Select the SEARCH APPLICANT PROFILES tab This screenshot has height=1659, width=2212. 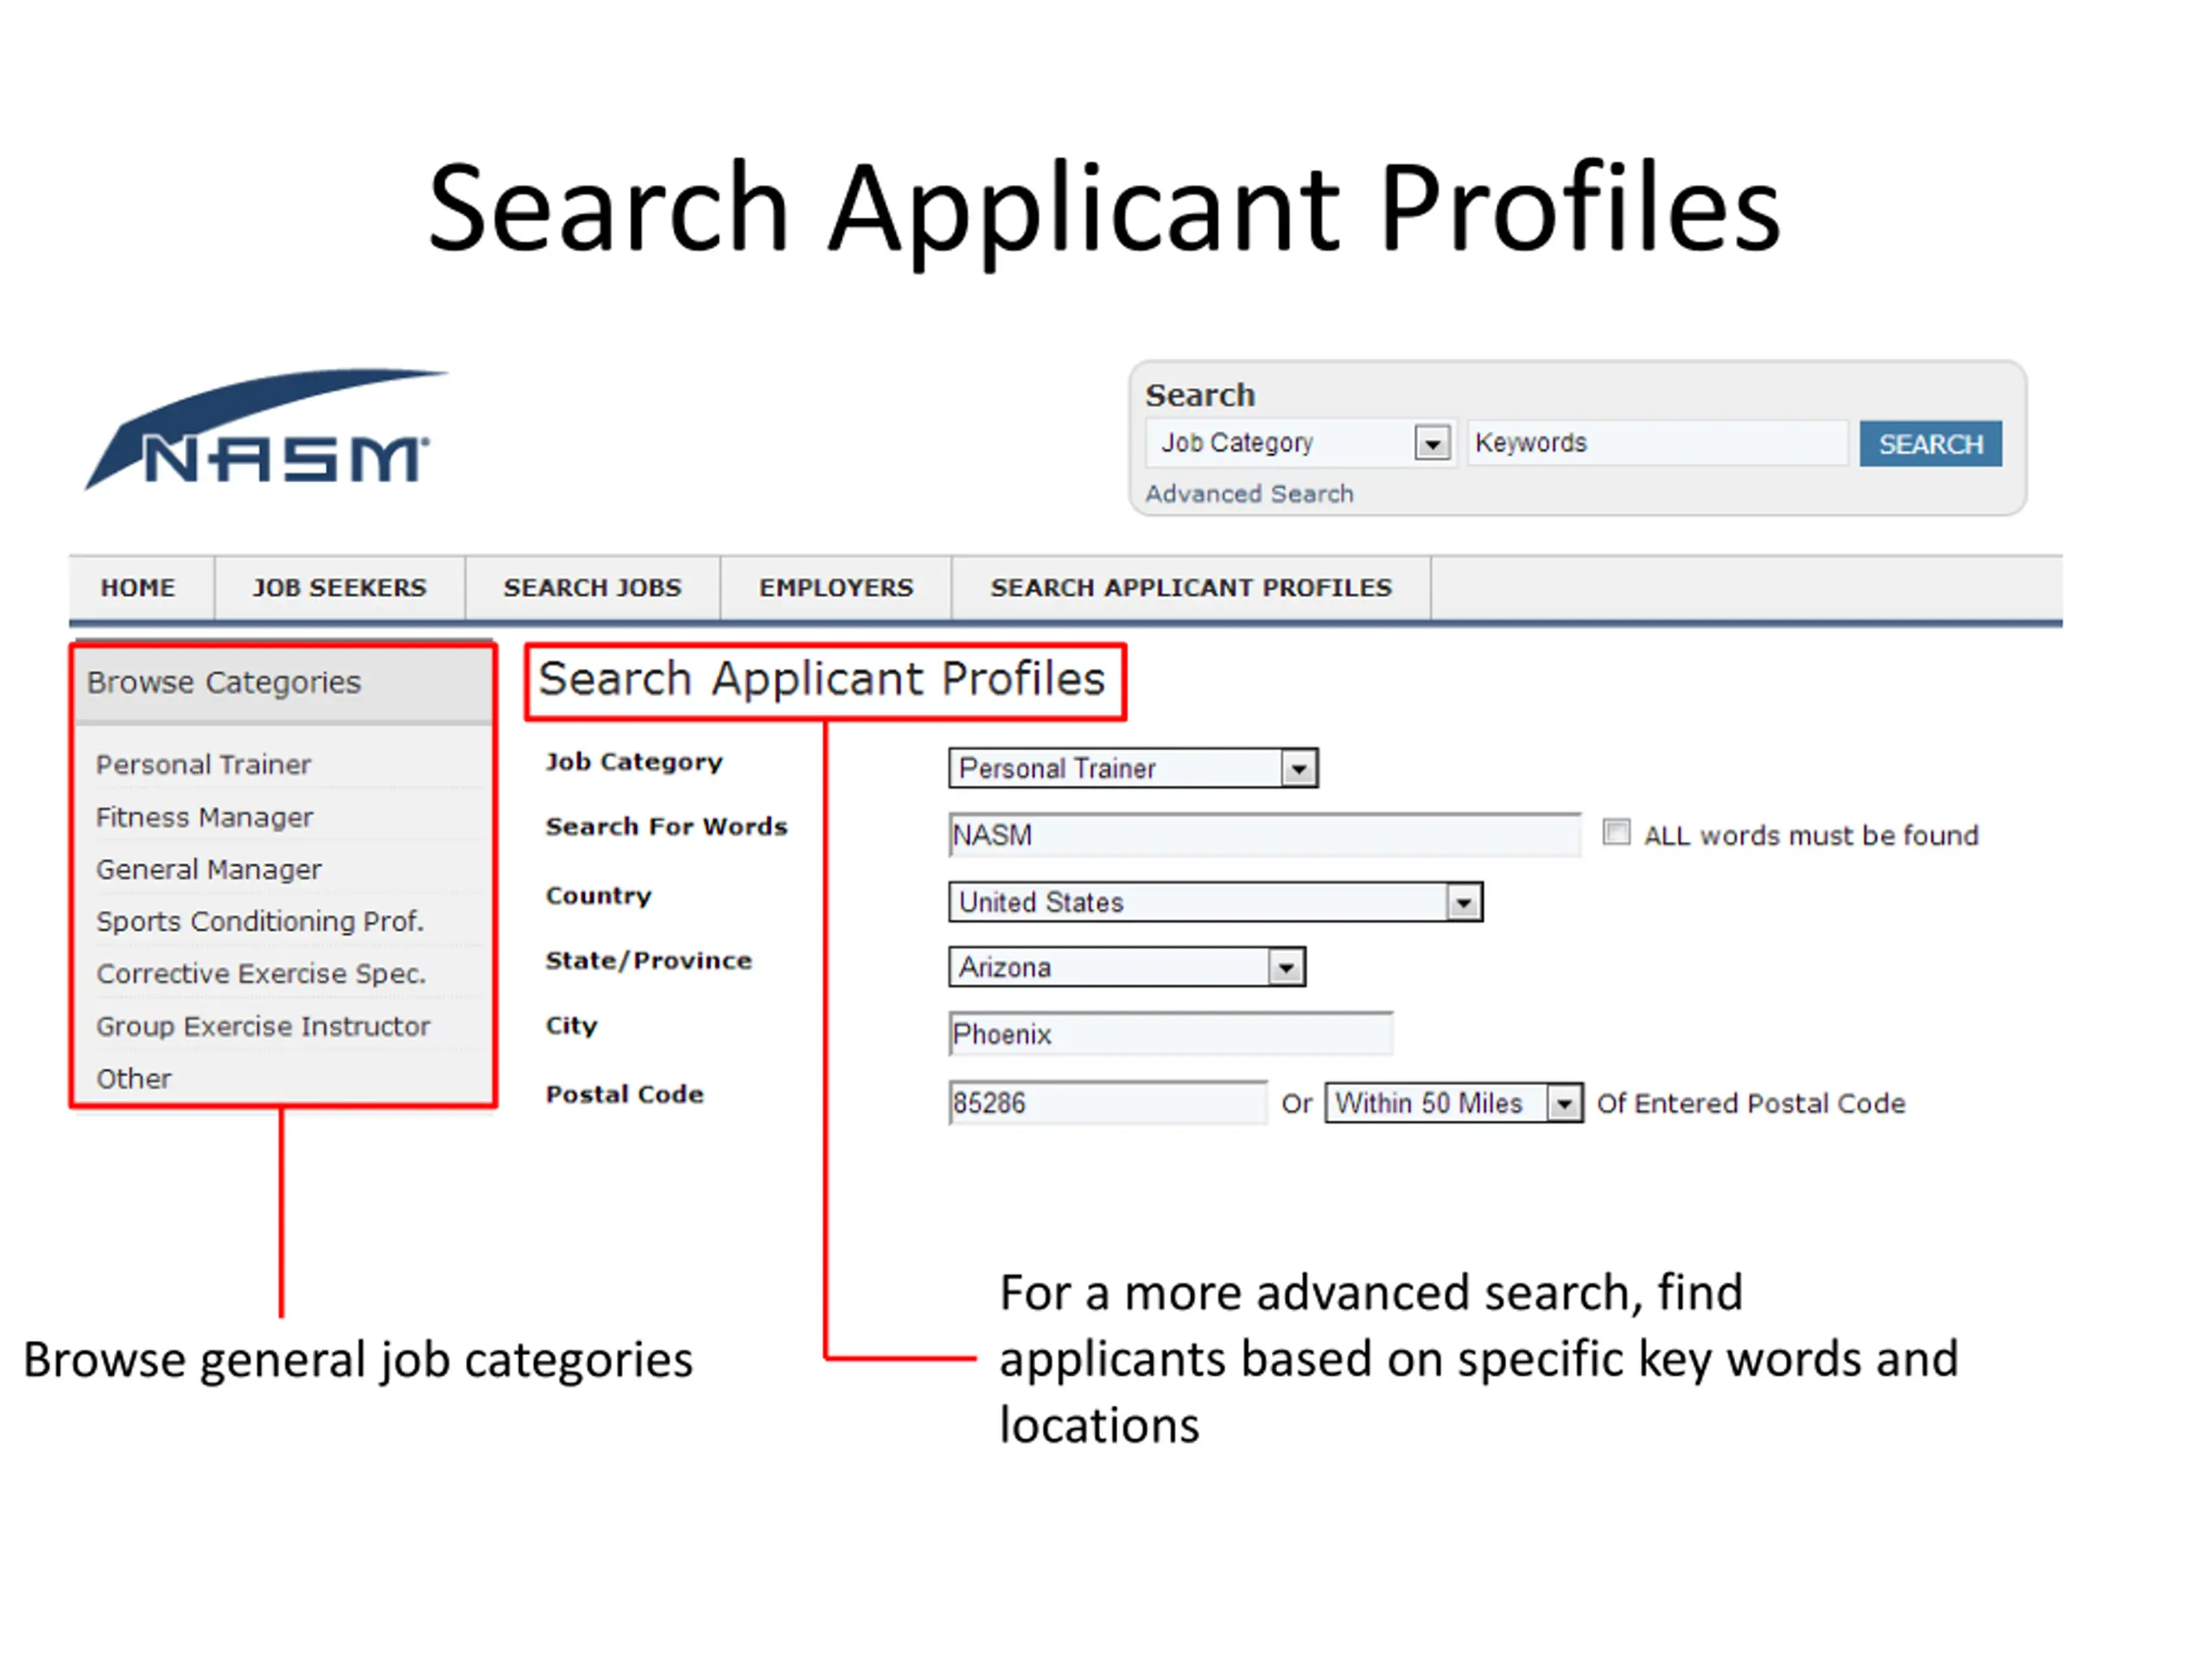point(1191,588)
